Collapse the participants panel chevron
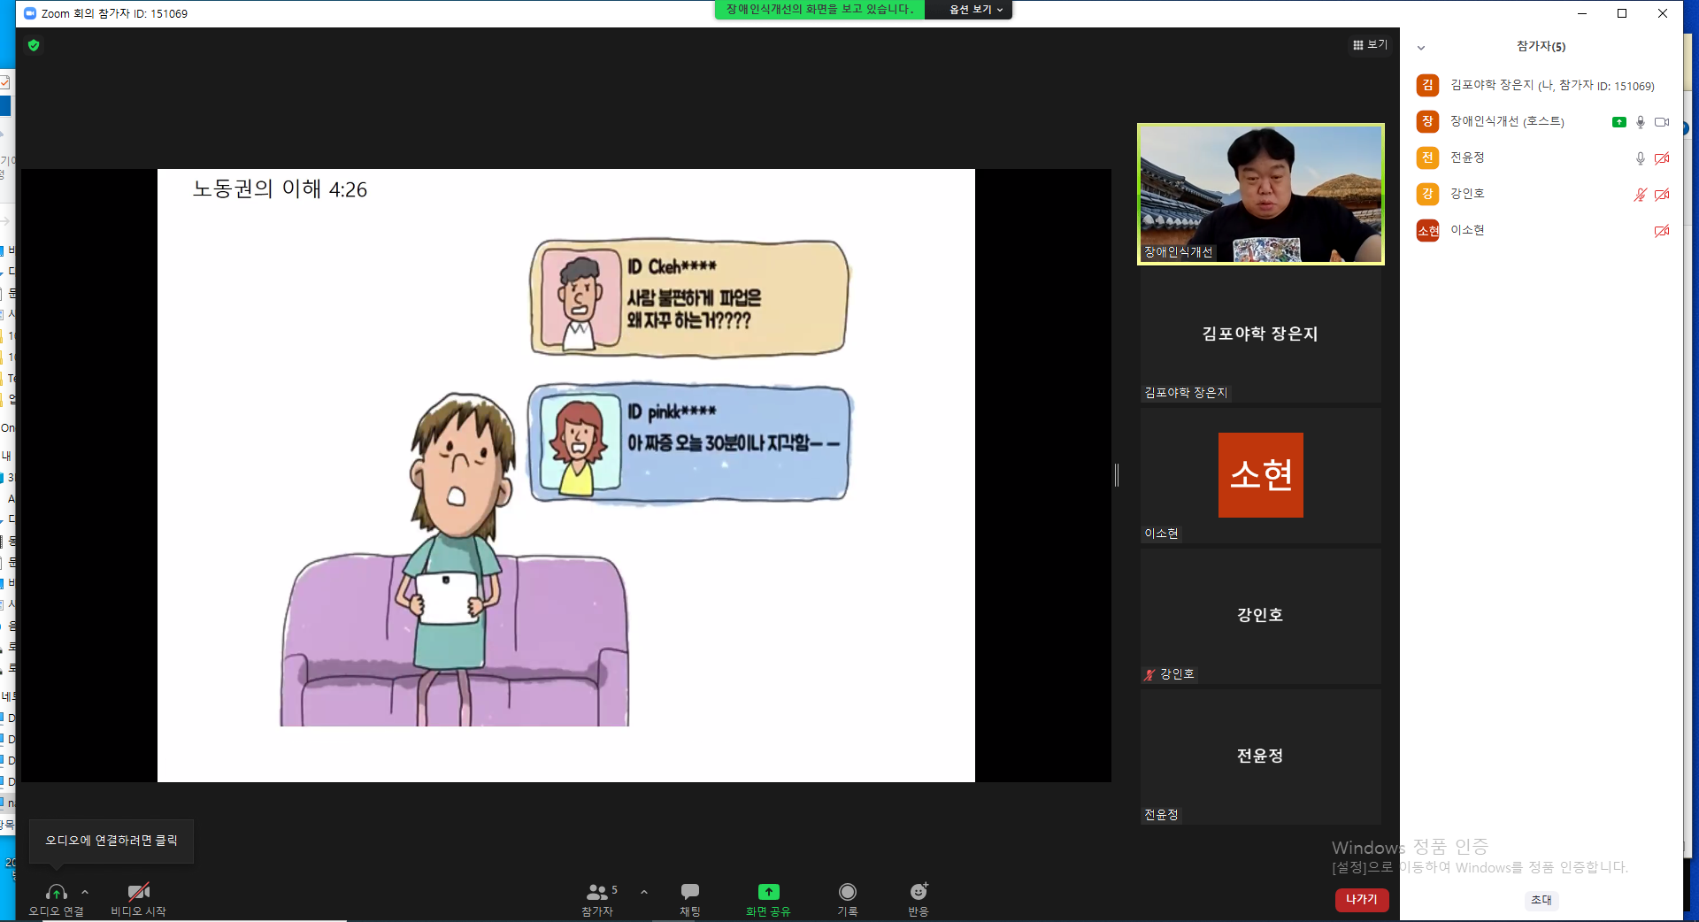Screen dimensions: 1699x922 (x=1421, y=48)
